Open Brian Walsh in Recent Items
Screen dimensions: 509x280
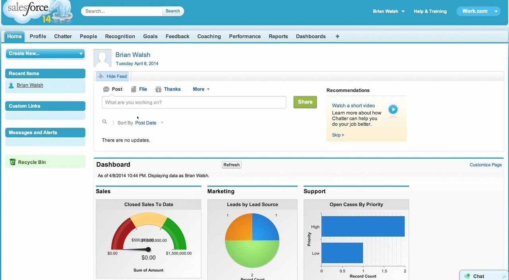(30, 85)
